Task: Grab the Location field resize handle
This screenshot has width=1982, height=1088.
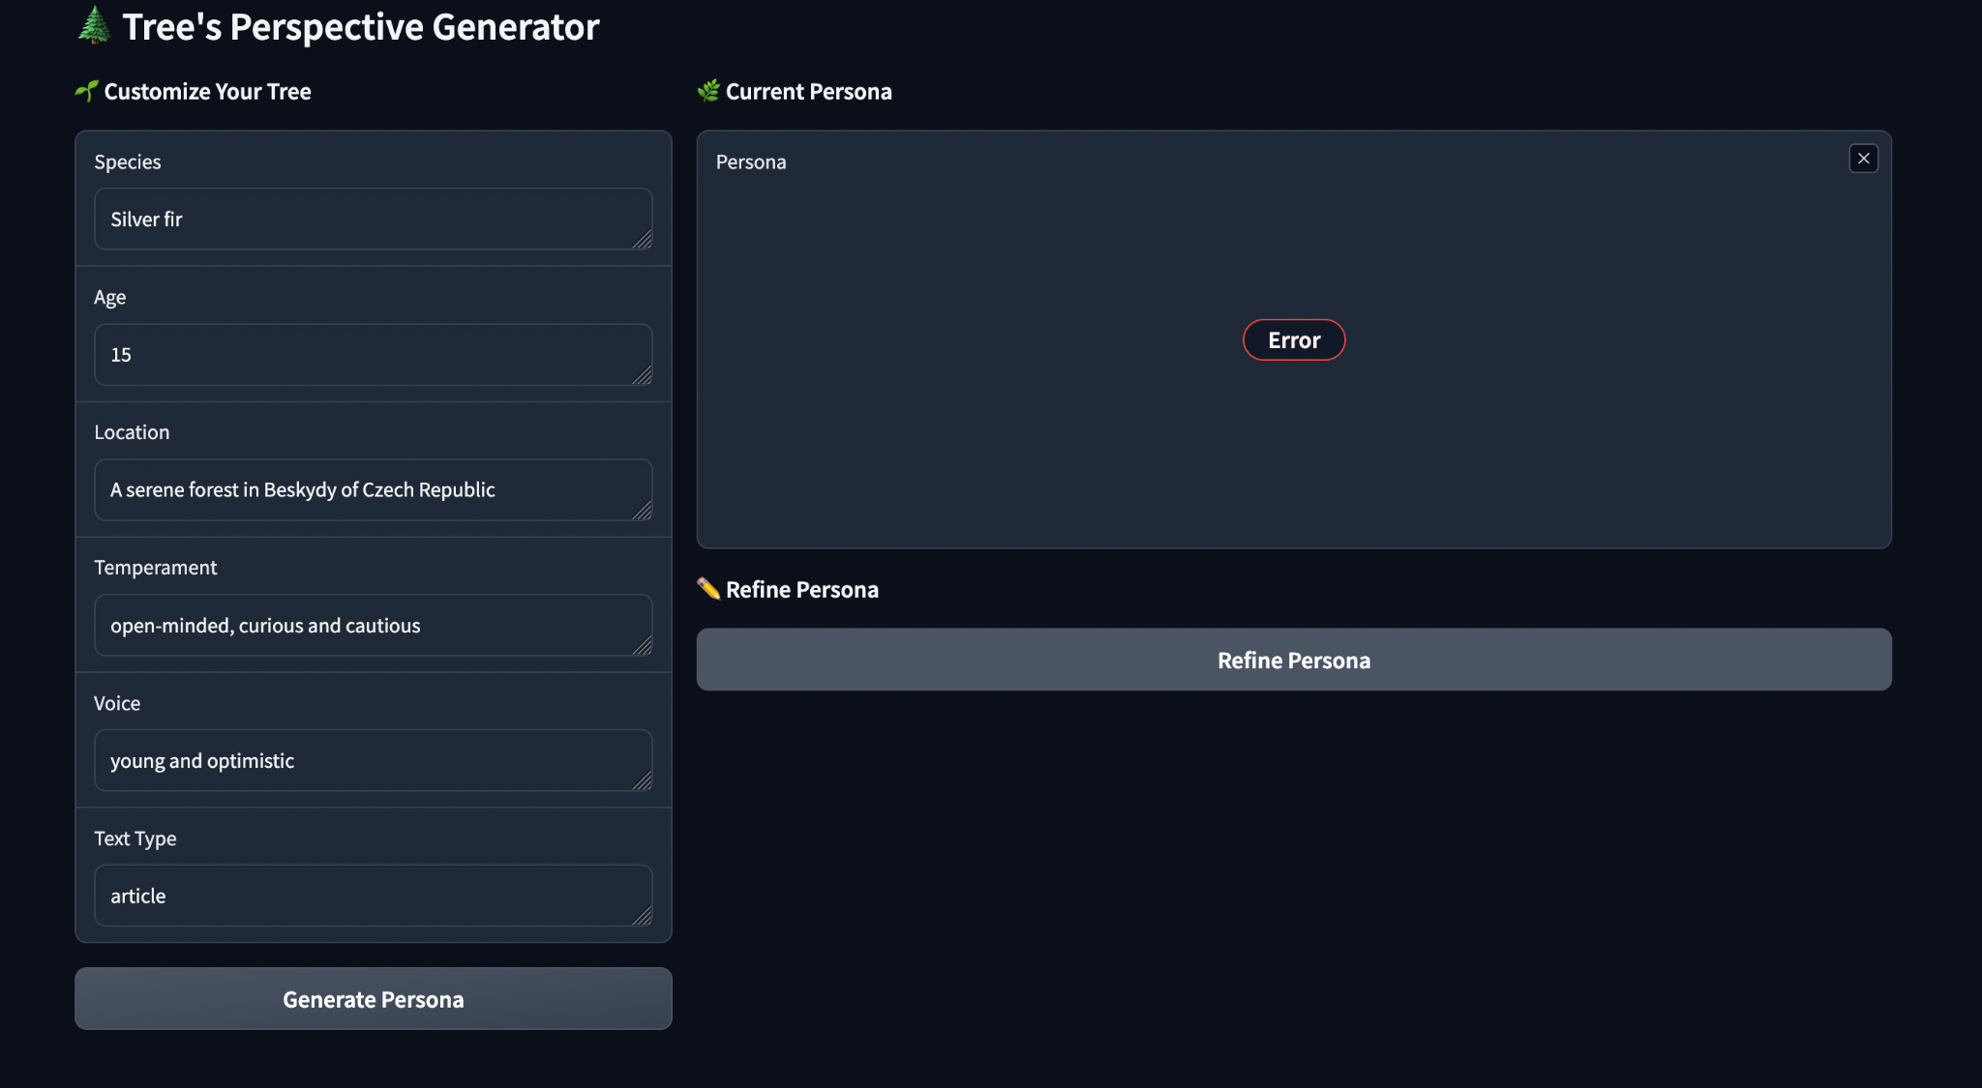Action: (x=643, y=511)
